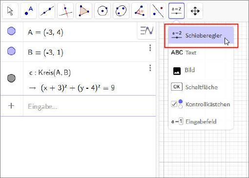This screenshot has height=178, width=249.
Task: Select the Reflect about line tool
Action: (158, 11)
